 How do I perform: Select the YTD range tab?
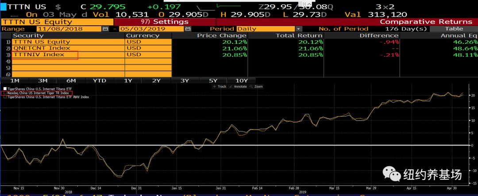[100, 81]
